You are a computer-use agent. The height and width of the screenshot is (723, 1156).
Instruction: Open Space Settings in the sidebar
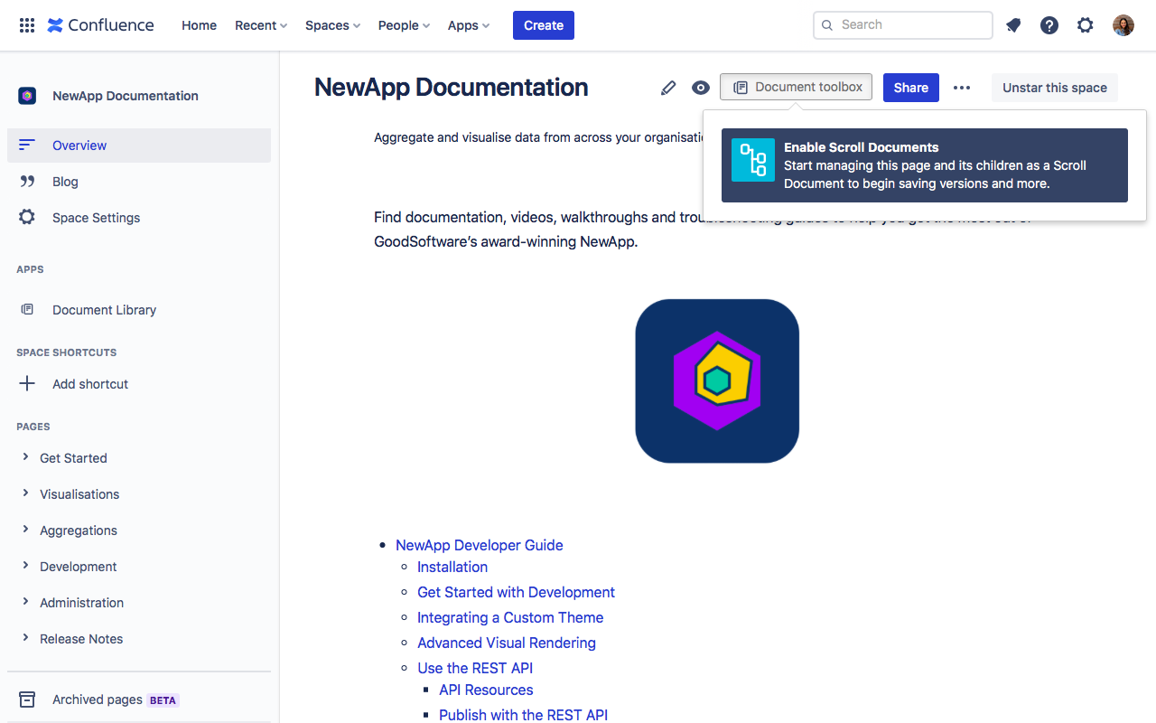click(x=96, y=218)
